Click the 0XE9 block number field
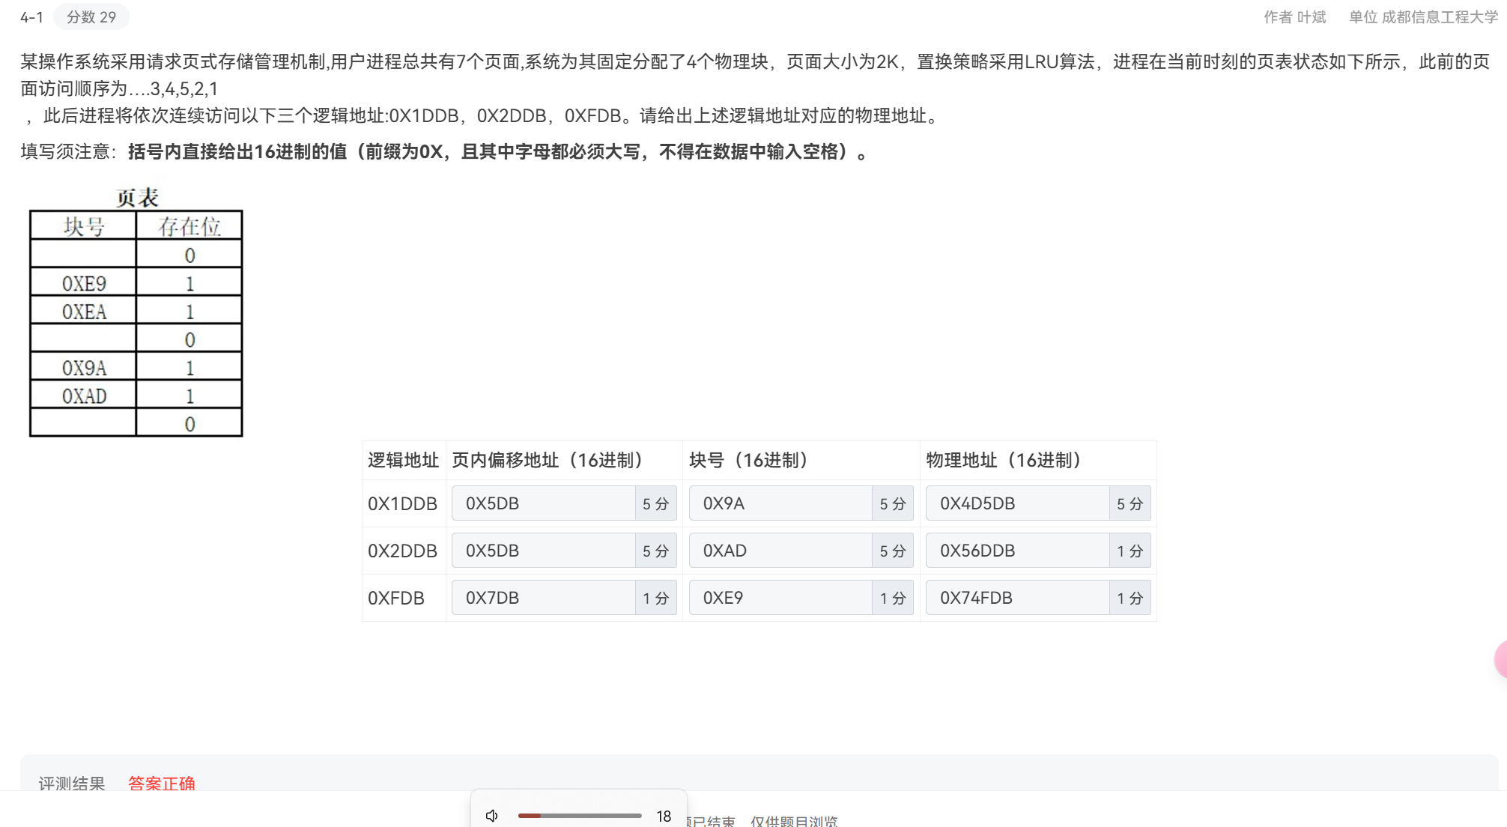The width and height of the screenshot is (1507, 827). pos(780,598)
